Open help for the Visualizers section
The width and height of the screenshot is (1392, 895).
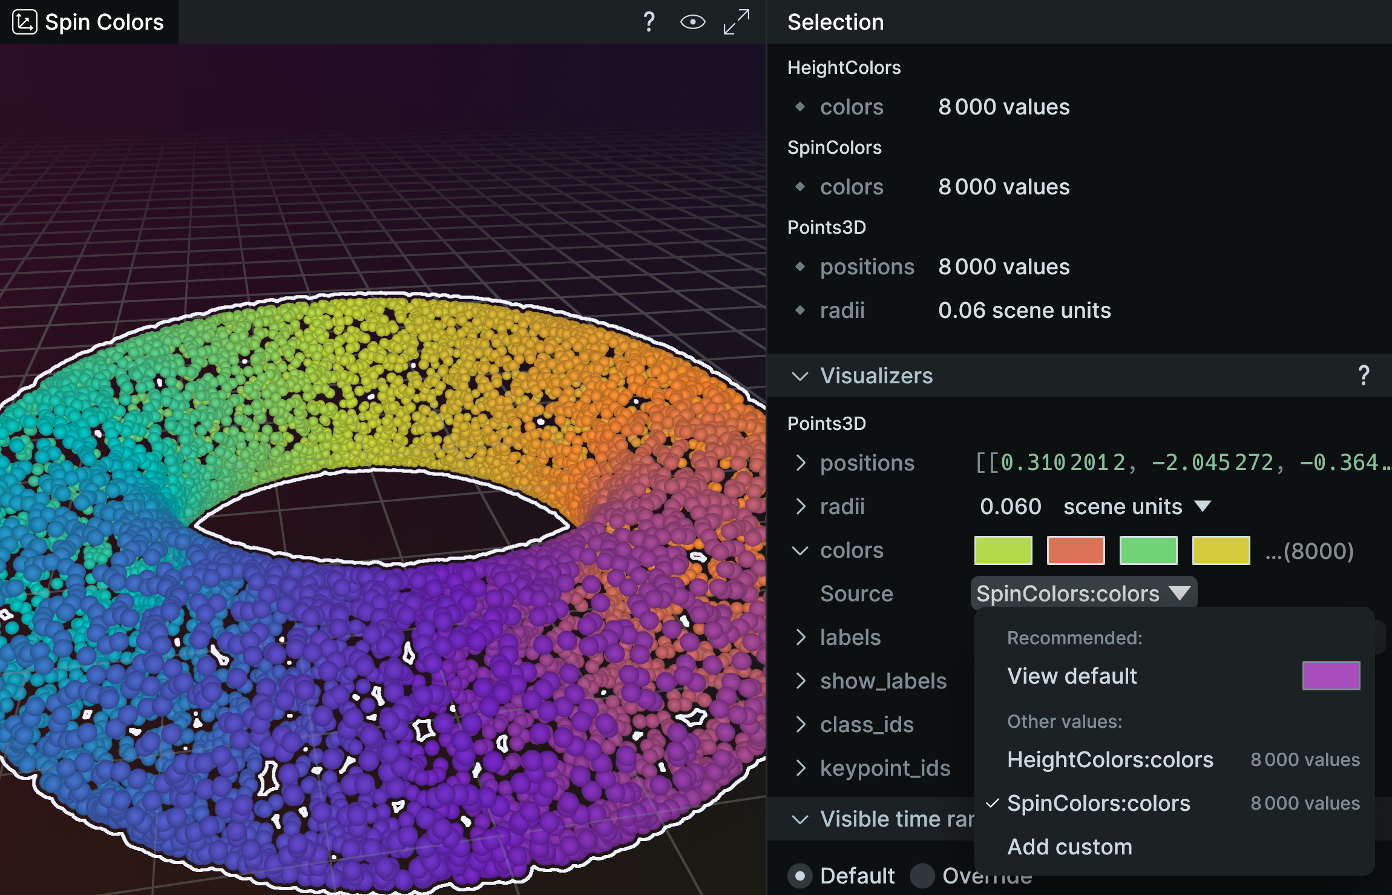pyautogui.click(x=1363, y=375)
